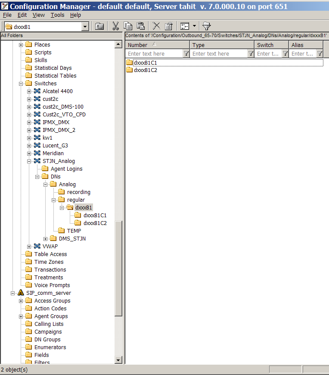This screenshot has height=375, width=329.
Task: Click the Delete X icon
Action: [x=156, y=26]
